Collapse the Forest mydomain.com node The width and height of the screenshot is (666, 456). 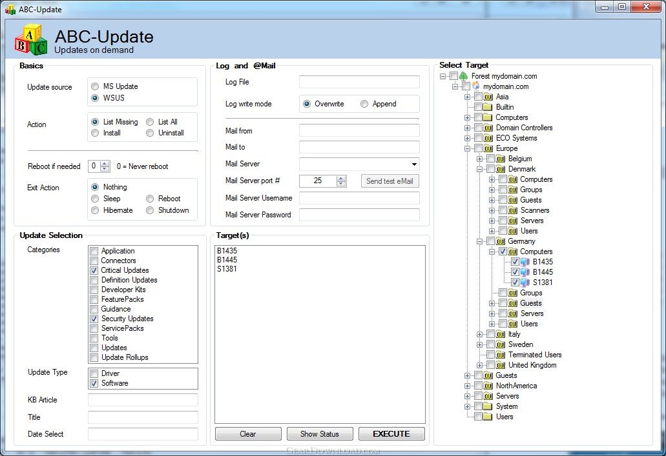pyautogui.click(x=442, y=76)
